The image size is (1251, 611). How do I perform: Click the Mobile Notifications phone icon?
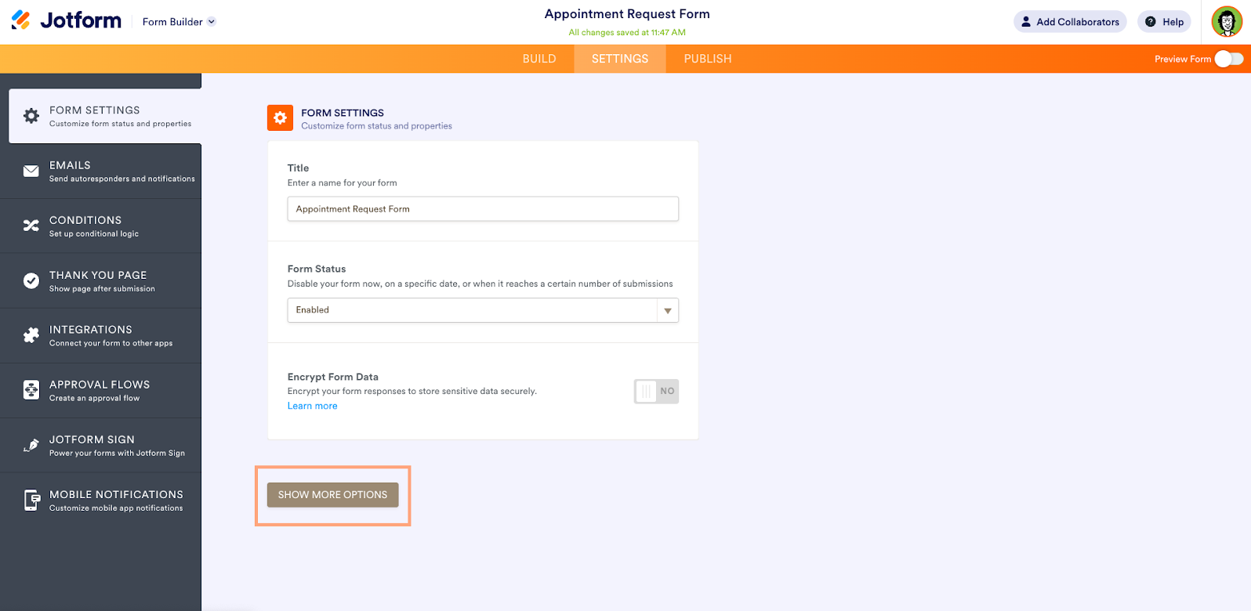pos(31,500)
